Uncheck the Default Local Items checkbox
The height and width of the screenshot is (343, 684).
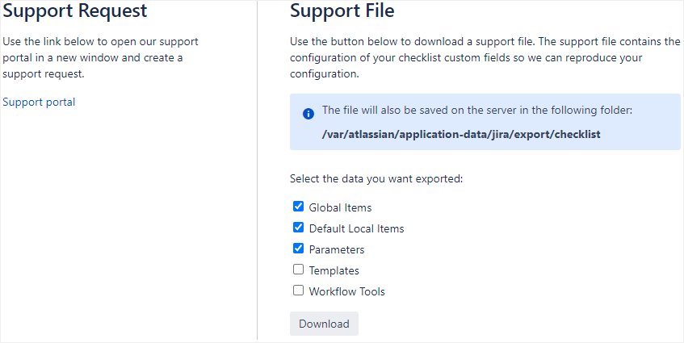[298, 228]
